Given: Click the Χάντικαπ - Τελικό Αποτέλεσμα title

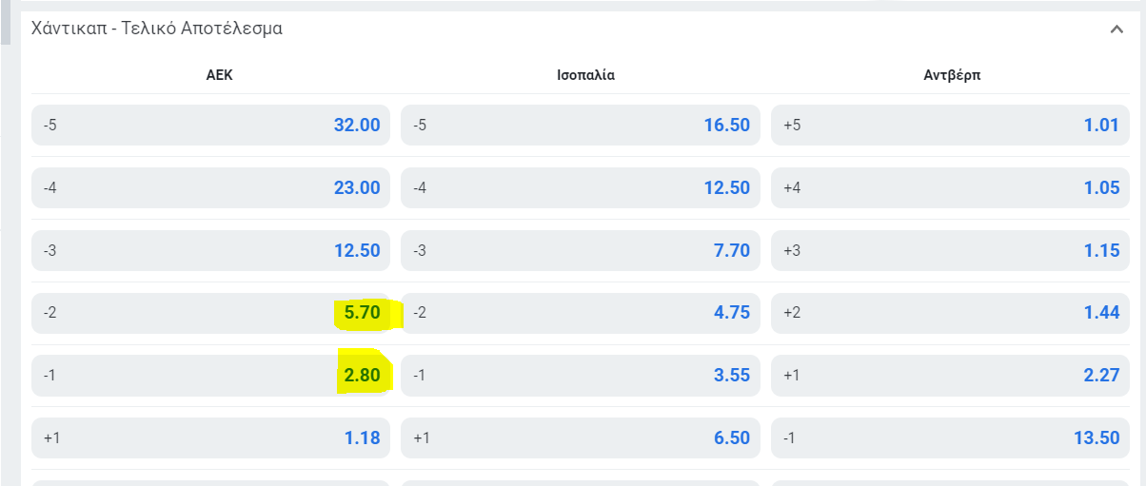Looking at the screenshot, I should point(157,29).
